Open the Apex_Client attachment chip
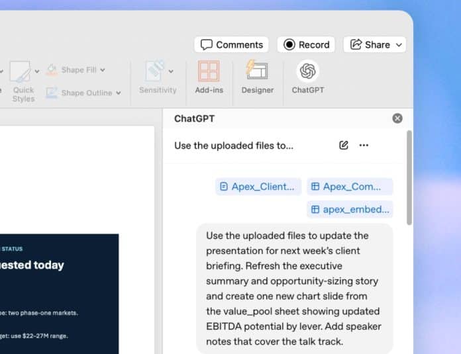 click(258, 187)
